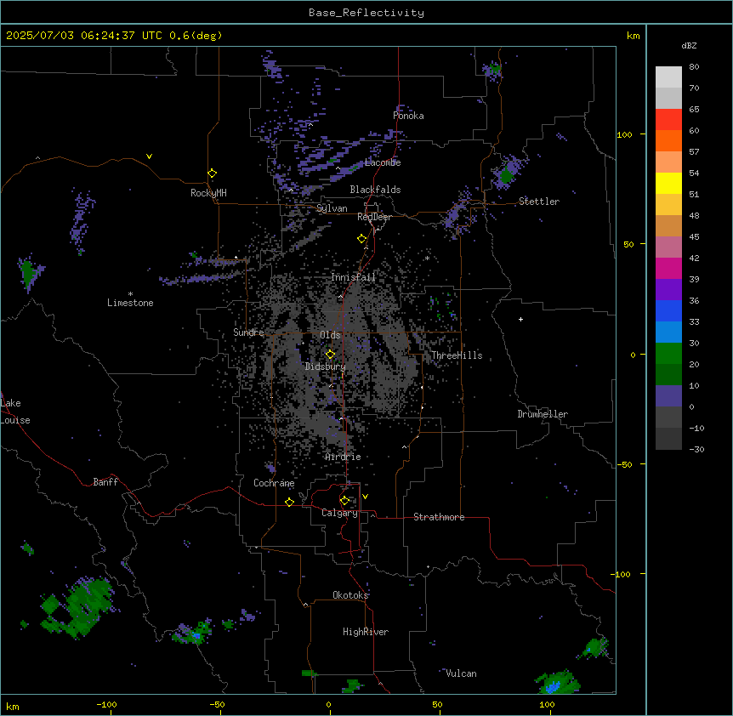733x716 pixels.
Task: Click the Drumheller city label
Action: click(x=543, y=414)
